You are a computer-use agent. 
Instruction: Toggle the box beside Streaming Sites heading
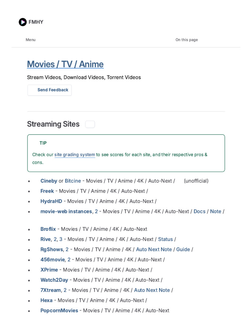coord(90,124)
